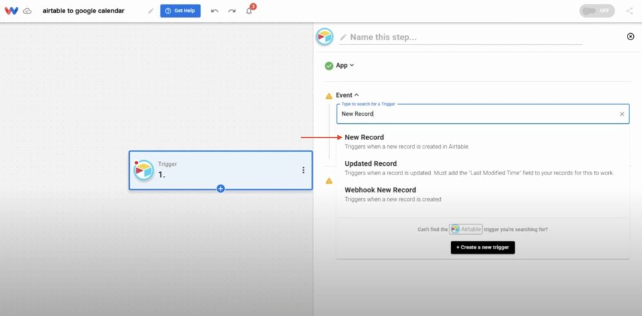The width and height of the screenshot is (642, 316).
Task: Clear the trigger search text
Action: pos(622,114)
